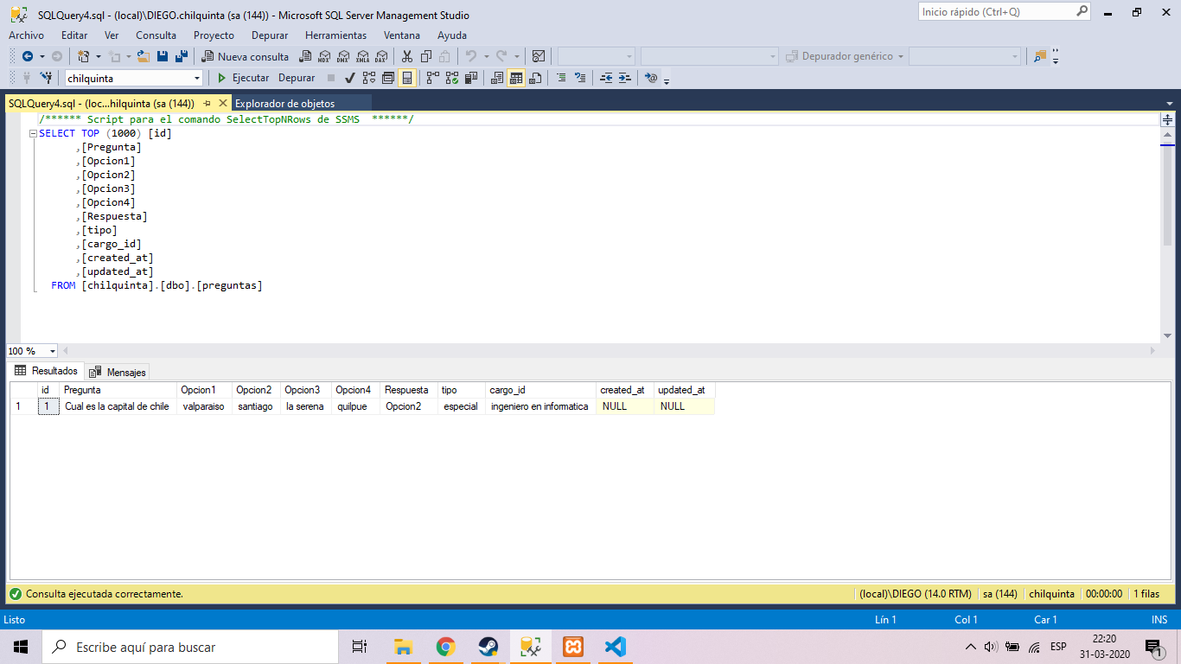Viewport: 1181px width, 664px height.
Task: Click the new project icon
Action: [83, 56]
